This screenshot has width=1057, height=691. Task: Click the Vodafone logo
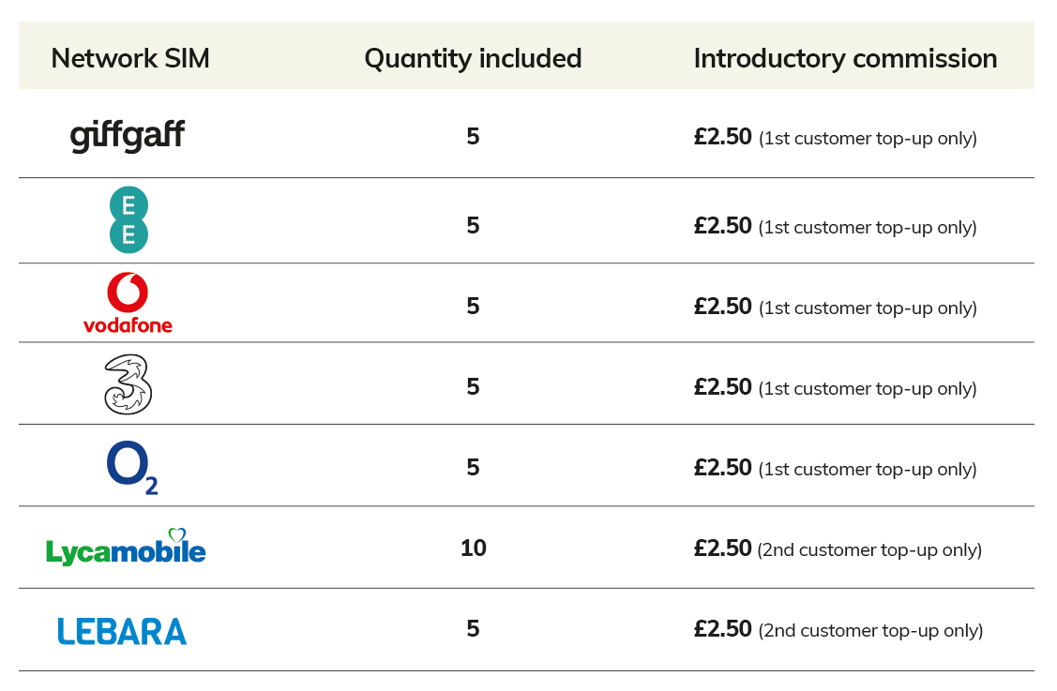(x=128, y=304)
